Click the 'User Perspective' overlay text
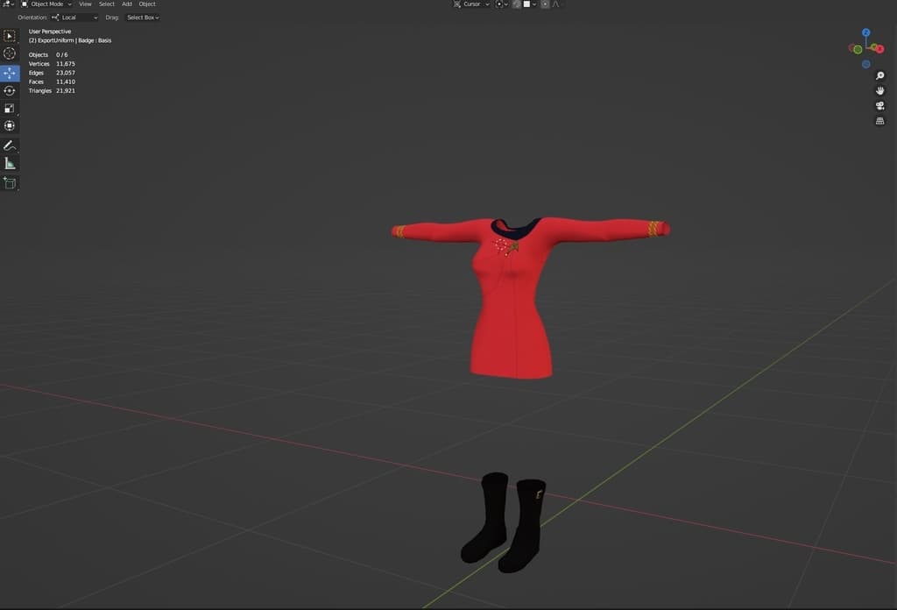Viewport: 897px width, 610px height. click(50, 32)
